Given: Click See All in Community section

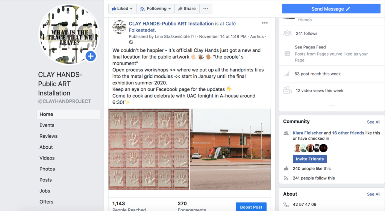Looking at the screenshot, I should (373, 122).
